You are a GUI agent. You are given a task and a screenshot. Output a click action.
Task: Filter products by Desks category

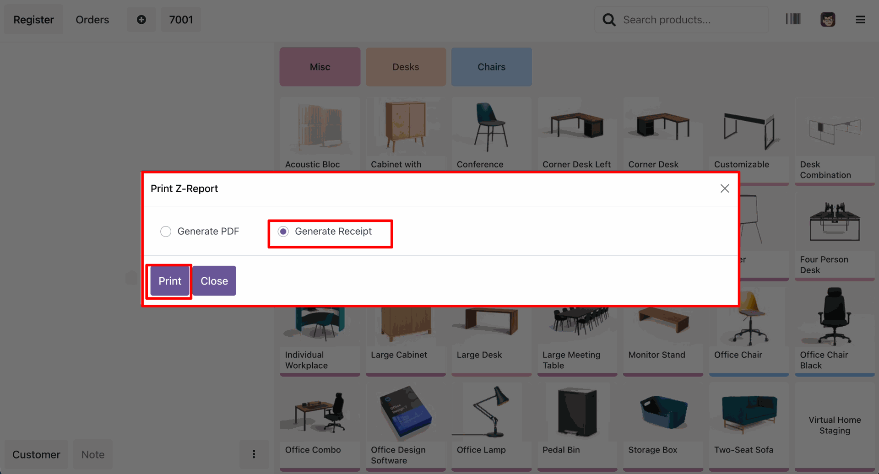click(x=406, y=67)
